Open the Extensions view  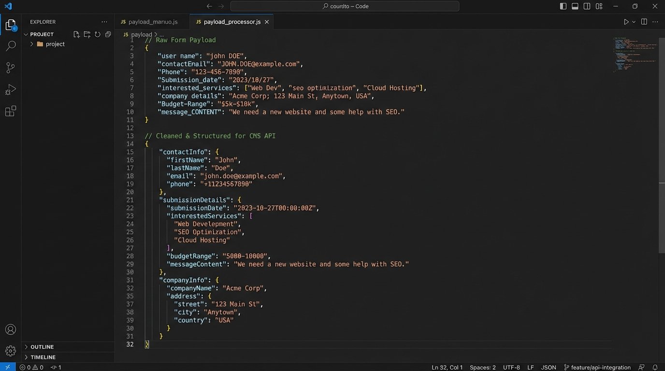point(10,111)
